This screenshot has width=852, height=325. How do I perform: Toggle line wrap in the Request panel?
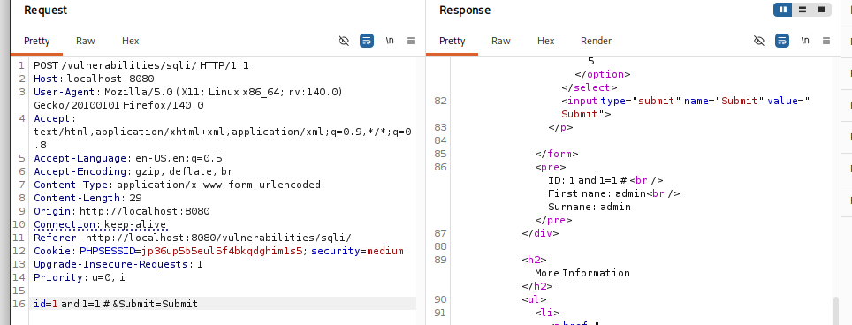click(367, 41)
